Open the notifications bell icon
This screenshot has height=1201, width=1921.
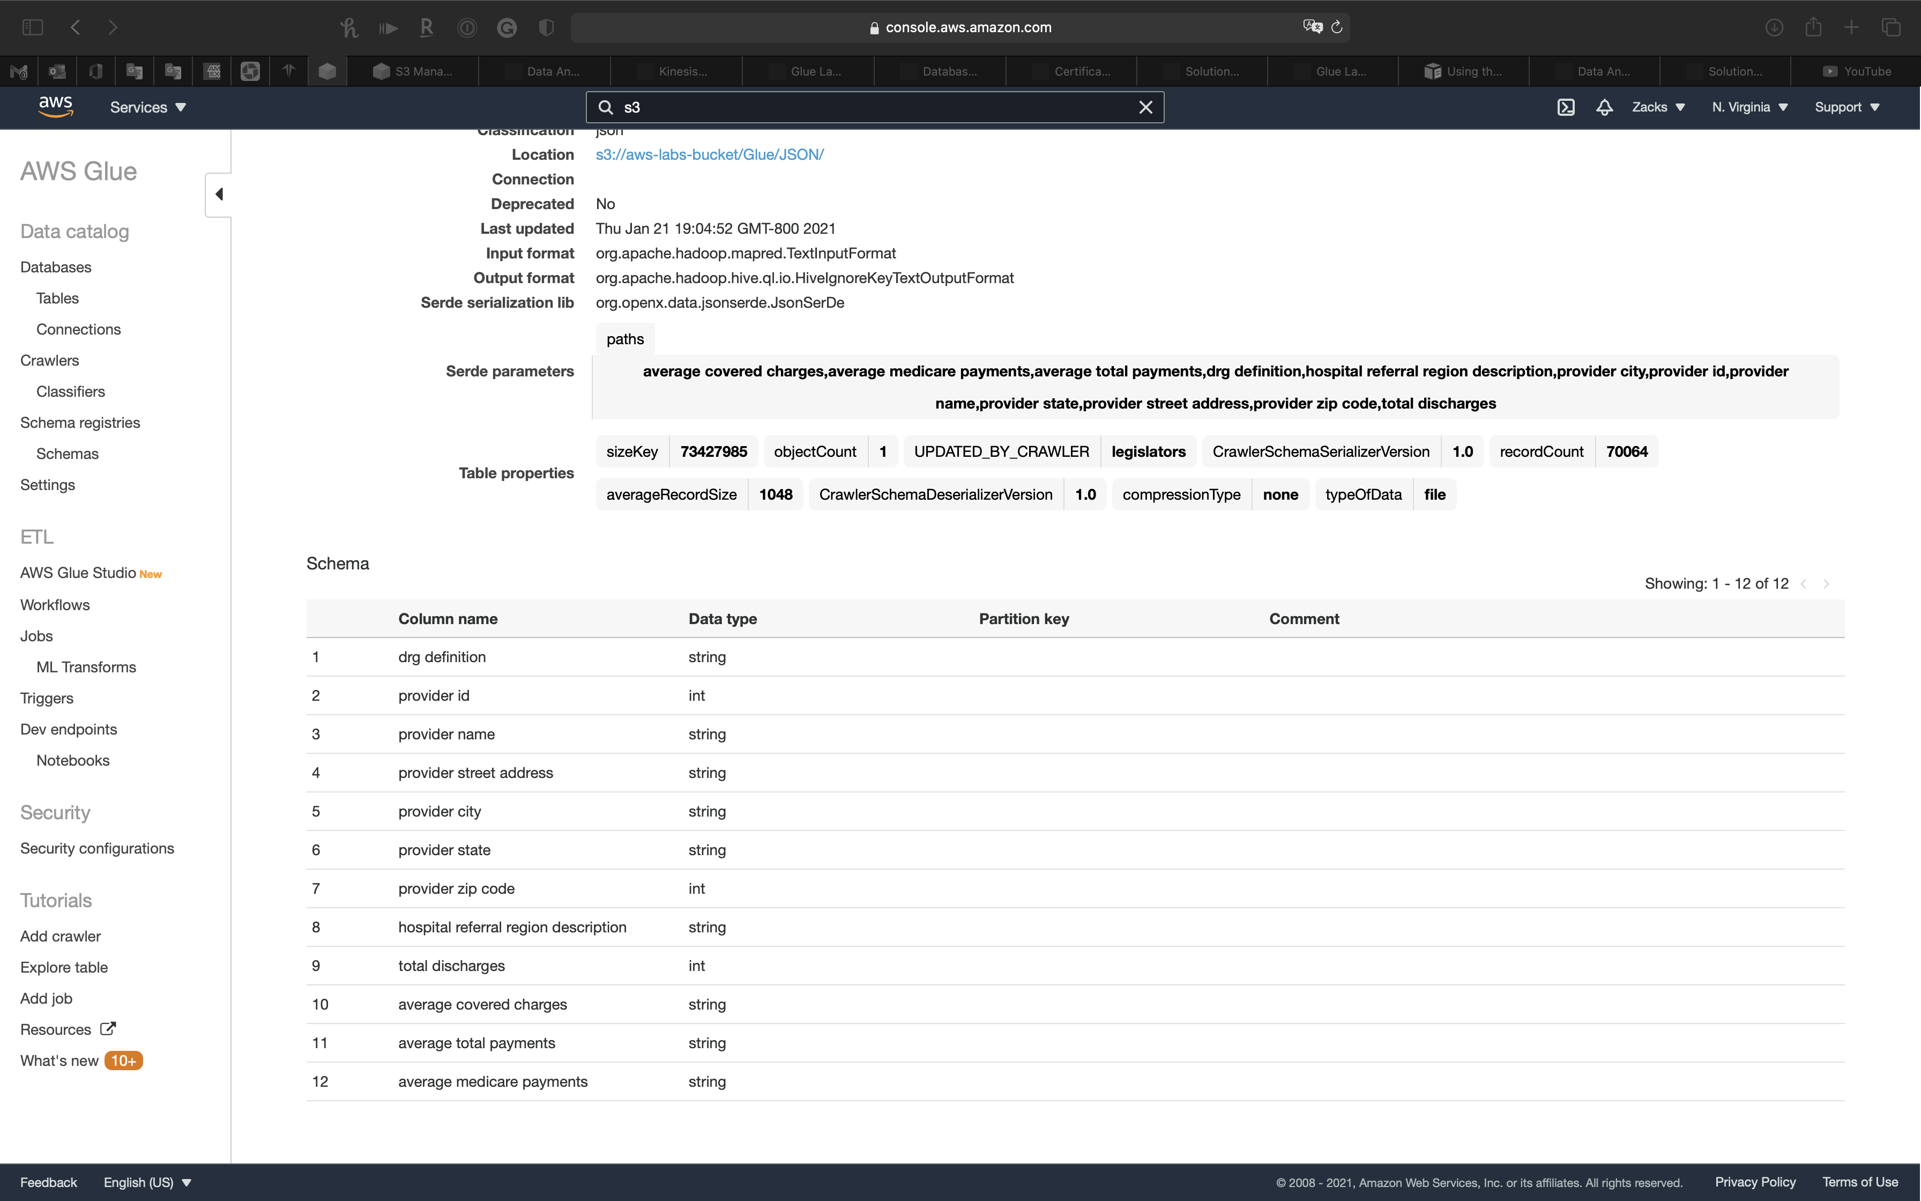(x=1604, y=107)
